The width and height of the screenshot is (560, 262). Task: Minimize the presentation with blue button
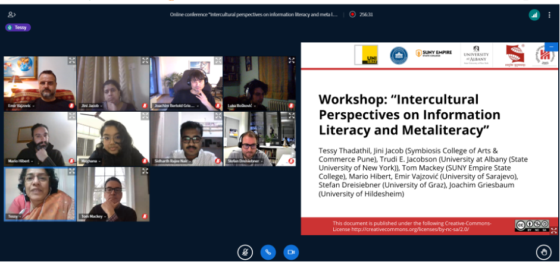552,46
